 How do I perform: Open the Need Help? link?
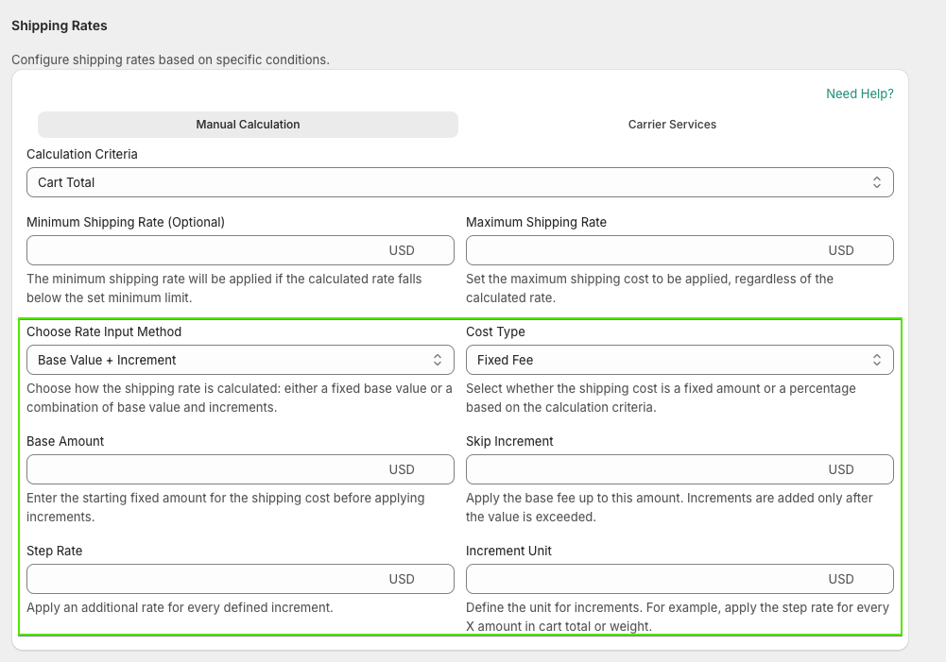coord(859,93)
